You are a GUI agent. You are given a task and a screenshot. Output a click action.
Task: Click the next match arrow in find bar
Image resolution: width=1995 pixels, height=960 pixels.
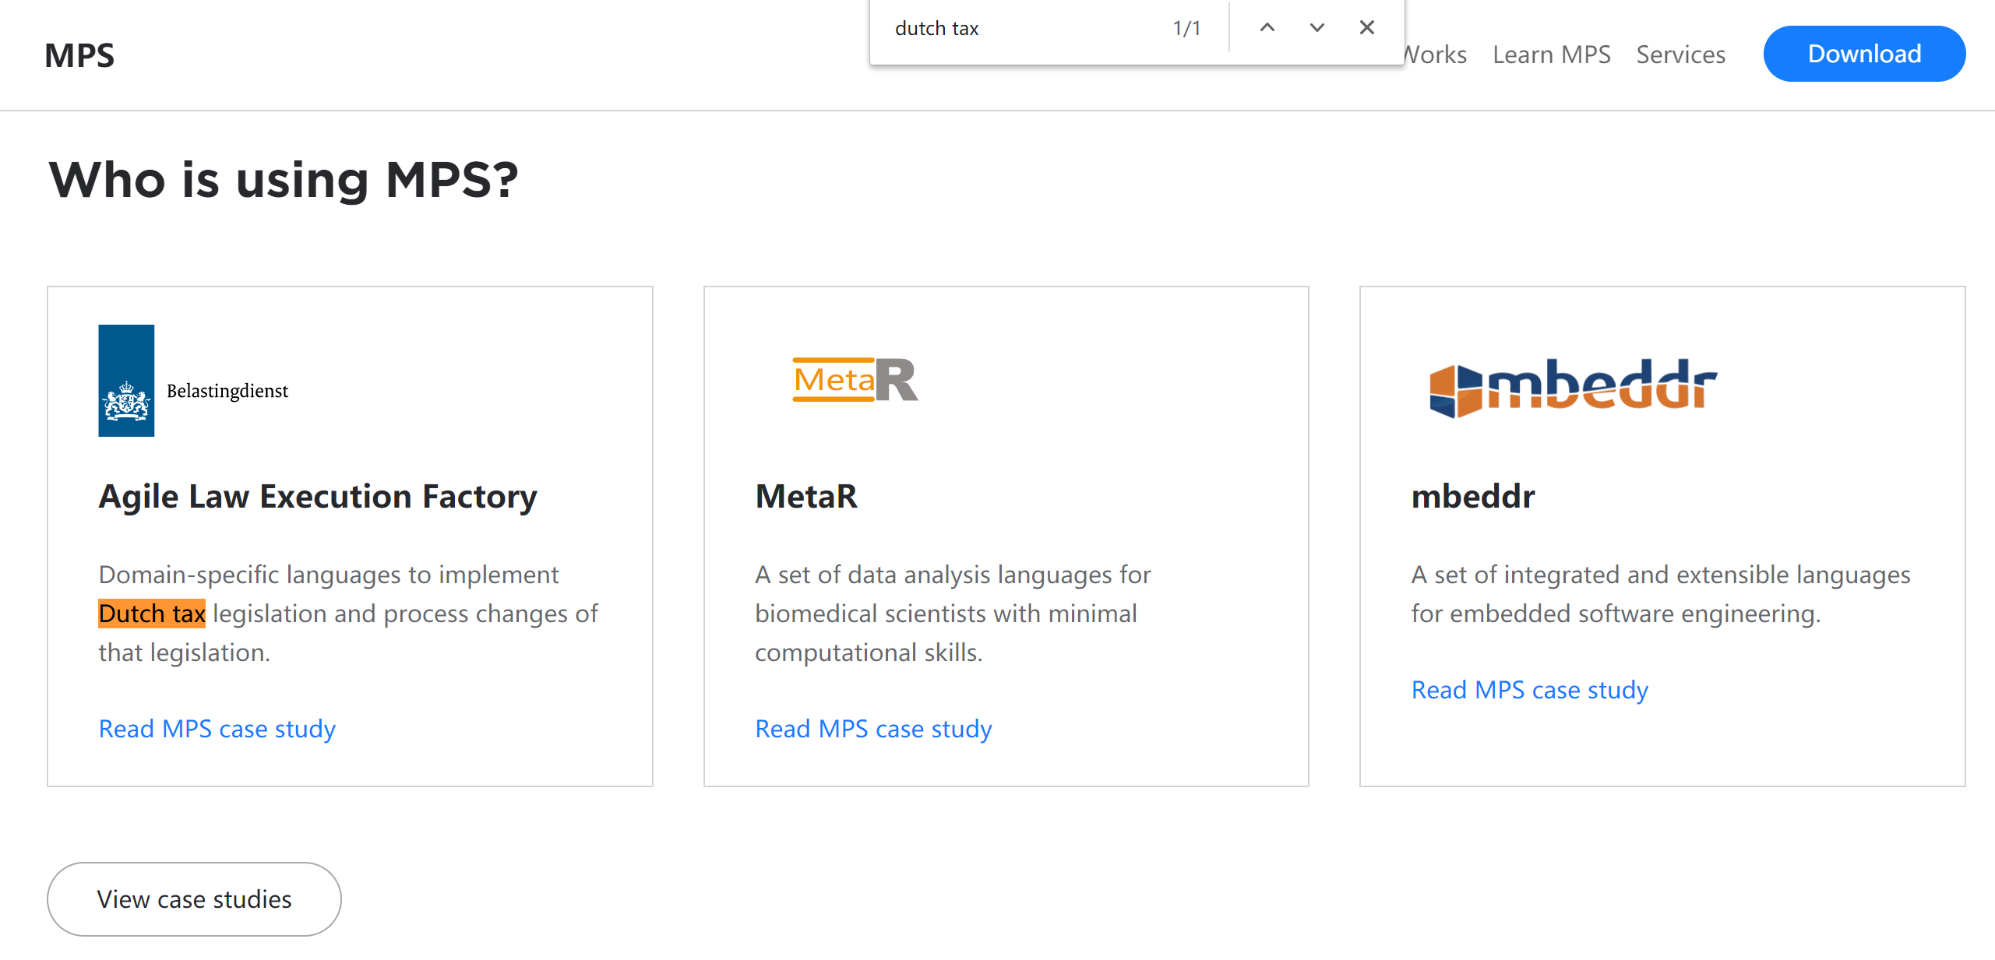(1316, 28)
